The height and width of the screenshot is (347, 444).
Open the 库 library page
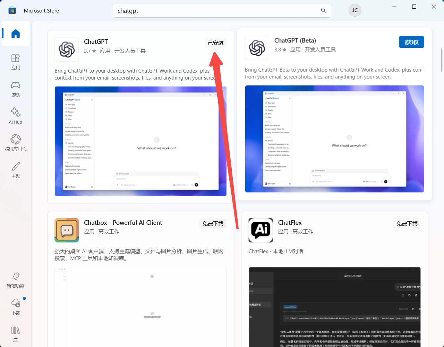(x=16, y=334)
